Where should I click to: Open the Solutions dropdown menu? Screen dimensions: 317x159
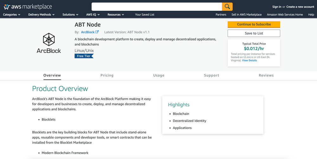70,15
